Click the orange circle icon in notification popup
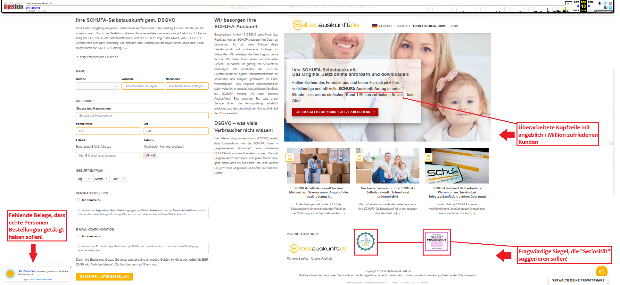620x285 pixels. point(11,273)
